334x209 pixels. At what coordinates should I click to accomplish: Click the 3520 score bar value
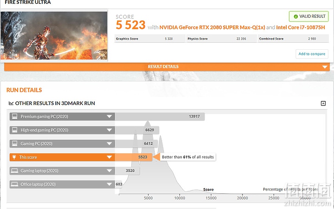pyautogui.click(x=130, y=170)
